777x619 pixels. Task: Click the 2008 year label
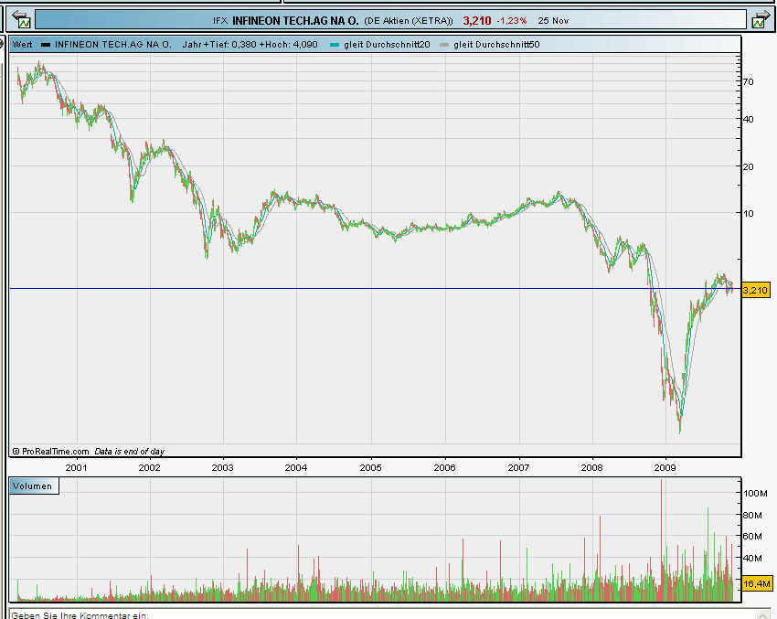592,468
